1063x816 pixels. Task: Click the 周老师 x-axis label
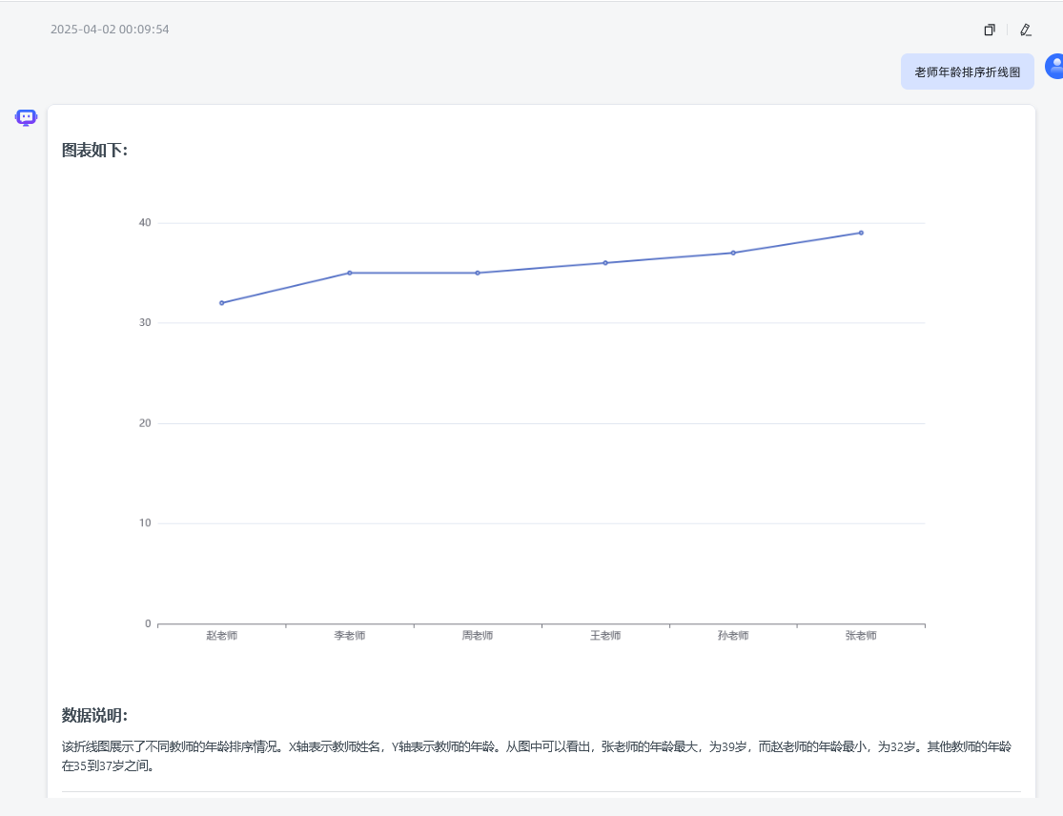[478, 636]
